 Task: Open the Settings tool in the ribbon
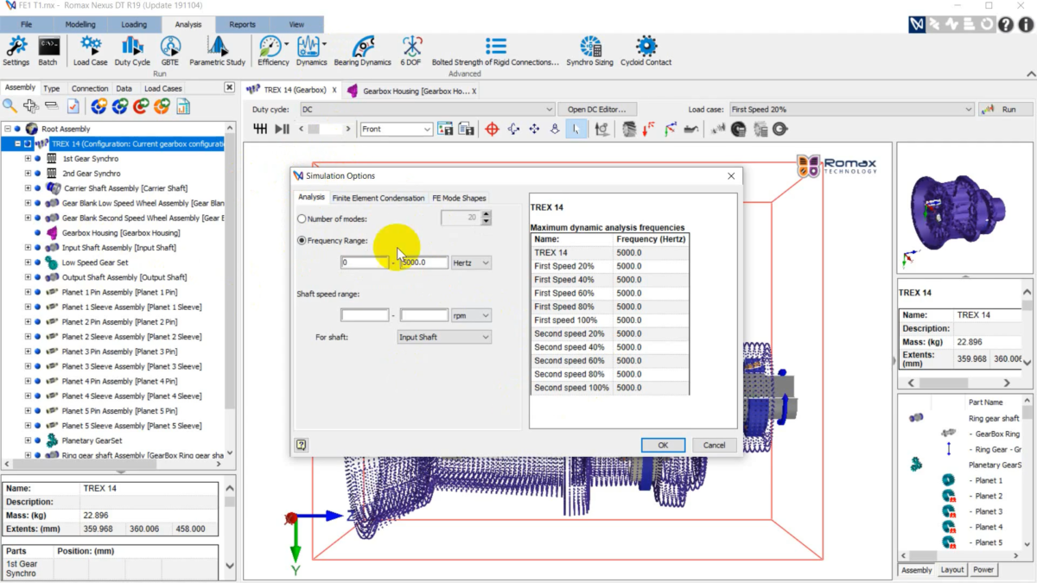coord(16,51)
